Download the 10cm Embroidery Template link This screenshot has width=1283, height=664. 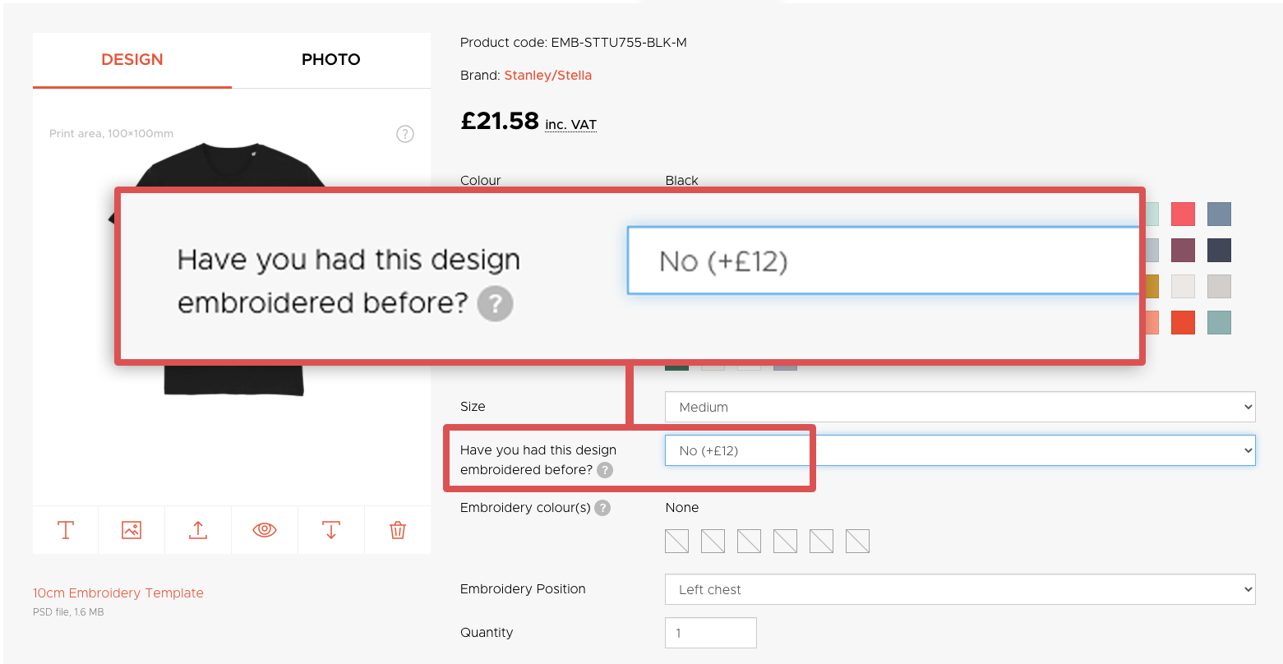[x=118, y=593]
